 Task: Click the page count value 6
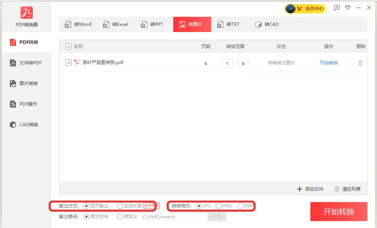(206, 64)
